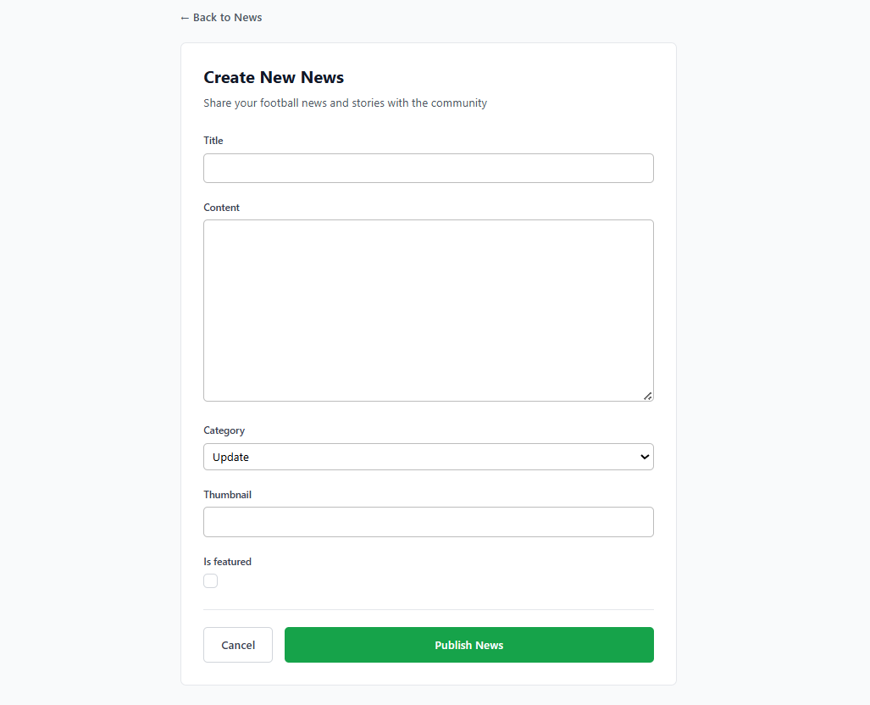Click the left arrow before Back to News

[x=185, y=18]
